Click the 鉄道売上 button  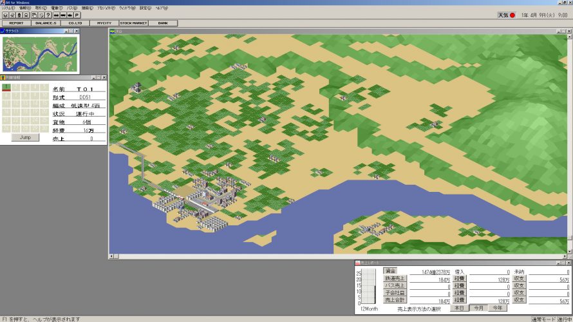point(395,278)
